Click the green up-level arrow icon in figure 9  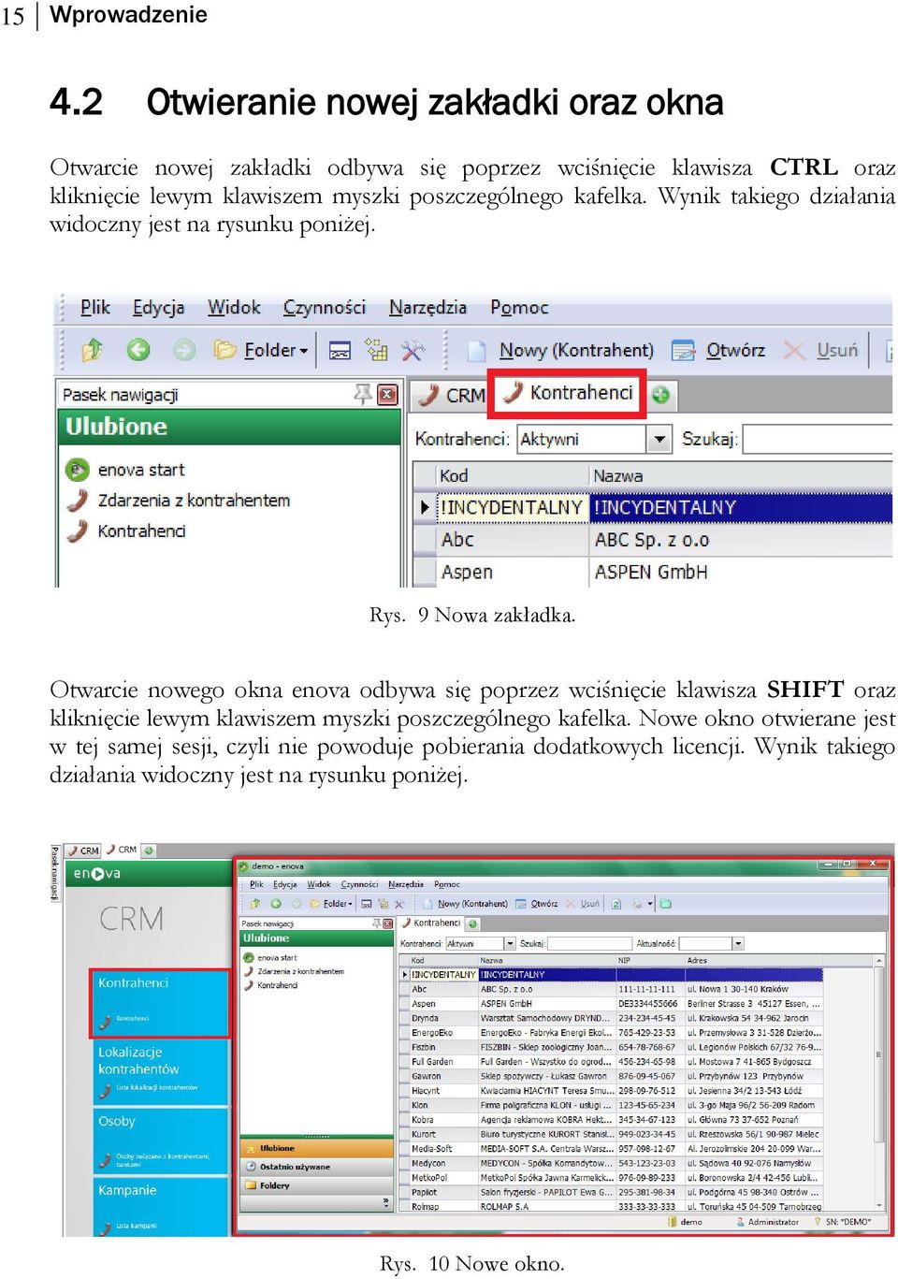pos(92,350)
